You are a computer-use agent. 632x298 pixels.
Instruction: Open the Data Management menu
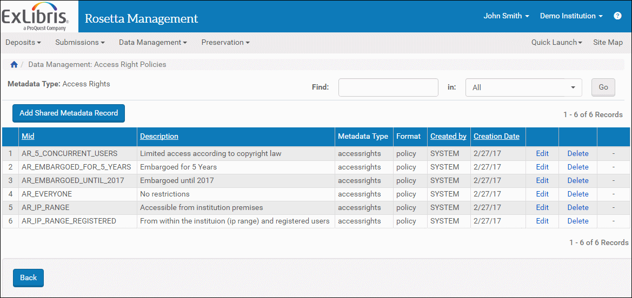coord(152,43)
